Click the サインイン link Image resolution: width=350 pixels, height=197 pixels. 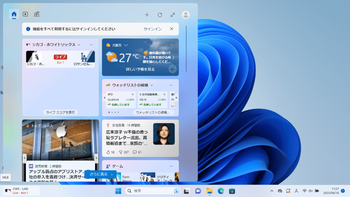tap(152, 29)
